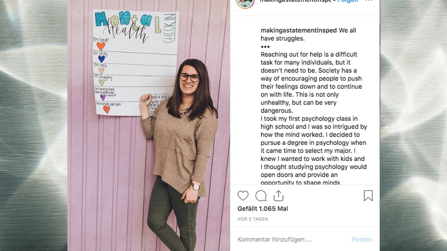Click the VOR 2 TAGEN timestamp
Screen dimensions: 447x251
click(x=253, y=219)
